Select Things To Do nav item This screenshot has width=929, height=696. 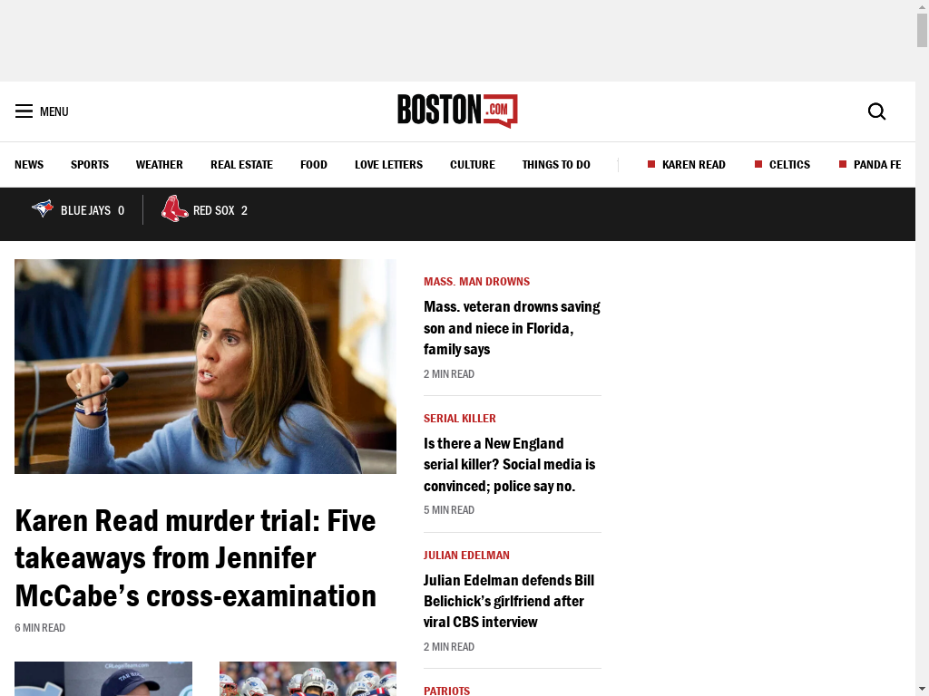556,165
